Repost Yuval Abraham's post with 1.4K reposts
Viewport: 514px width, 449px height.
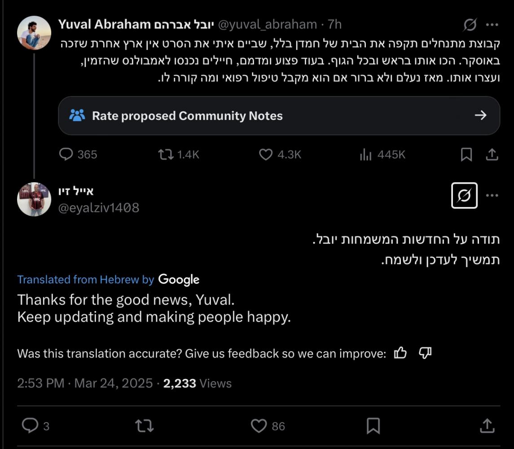tap(178, 154)
